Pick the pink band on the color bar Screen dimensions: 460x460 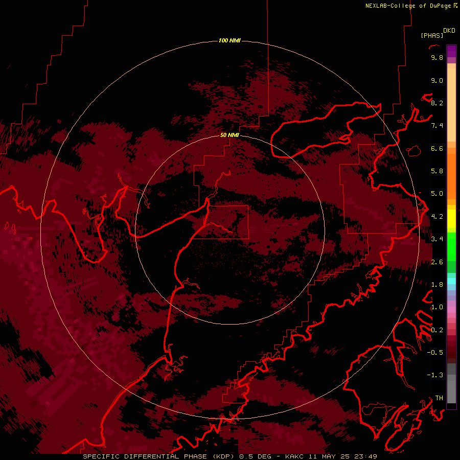point(451,310)
